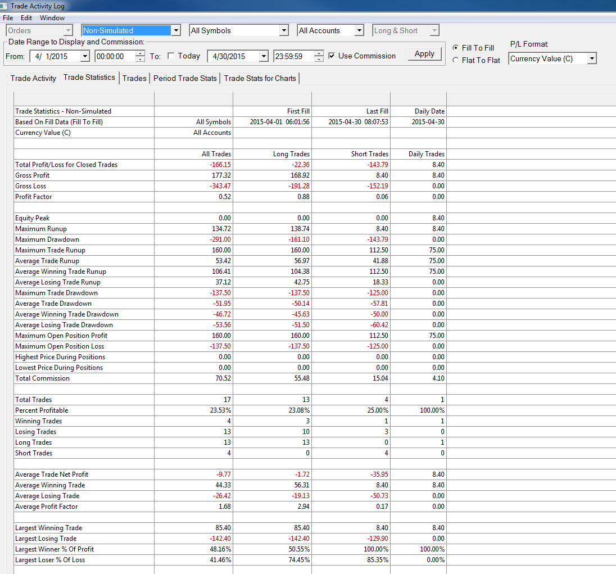Open the Non-Simulated dropdown
The height and width of the screenshot is (574, 616).
tap(176, 31)
